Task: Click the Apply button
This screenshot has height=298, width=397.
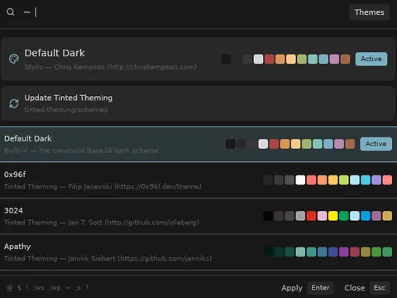Action: click(292, 288)
